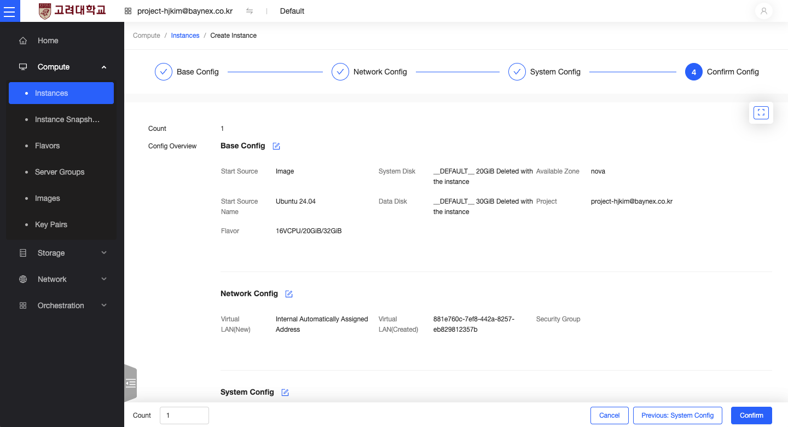Open the user profile avatar menu

(763, 11)
